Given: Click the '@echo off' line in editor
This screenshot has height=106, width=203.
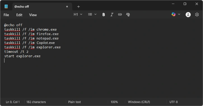Looking at the screenshot, I should tap(13, 25).
